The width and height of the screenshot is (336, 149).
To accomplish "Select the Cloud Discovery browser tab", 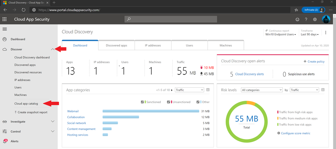I will point(25,3).
